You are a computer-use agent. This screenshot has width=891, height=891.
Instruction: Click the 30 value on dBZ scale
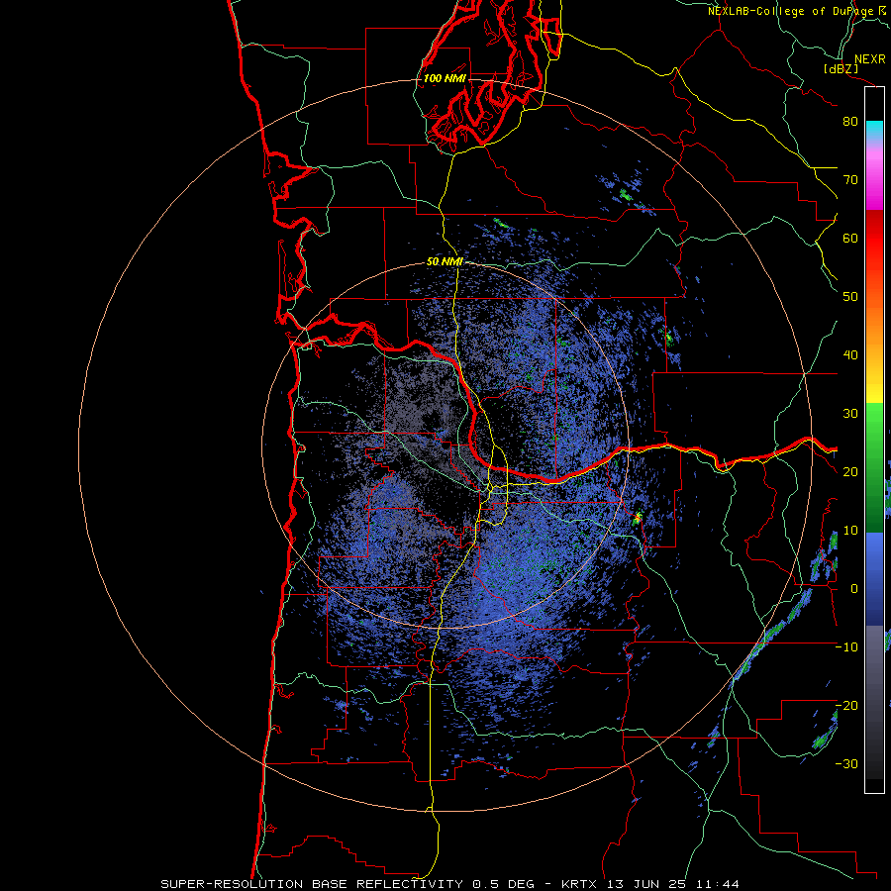click(x=850, y=414)
